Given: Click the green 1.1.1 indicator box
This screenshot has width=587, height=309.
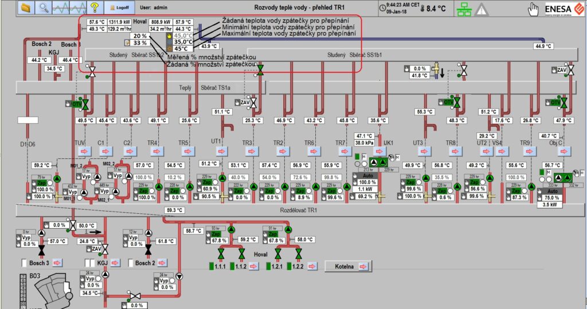Looking at the screenshot, I should click(x=212, y=267).
